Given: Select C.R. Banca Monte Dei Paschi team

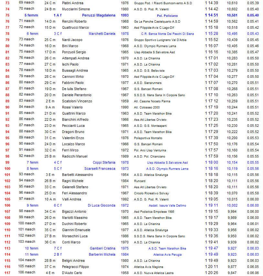Looking at the screenshot, I should click(167, 34).
